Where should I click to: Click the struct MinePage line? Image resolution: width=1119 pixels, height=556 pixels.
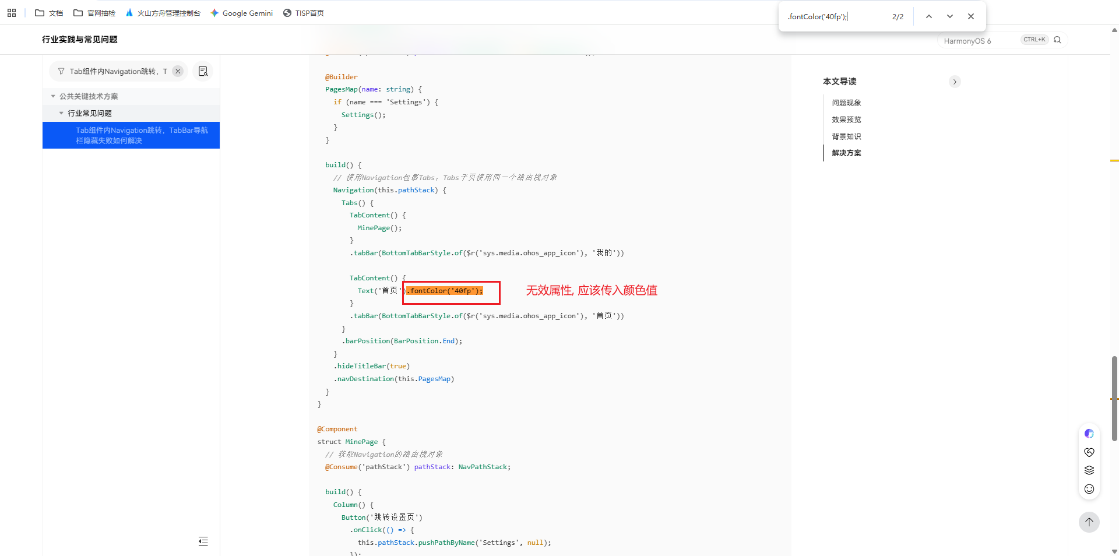tap(351, 442)
